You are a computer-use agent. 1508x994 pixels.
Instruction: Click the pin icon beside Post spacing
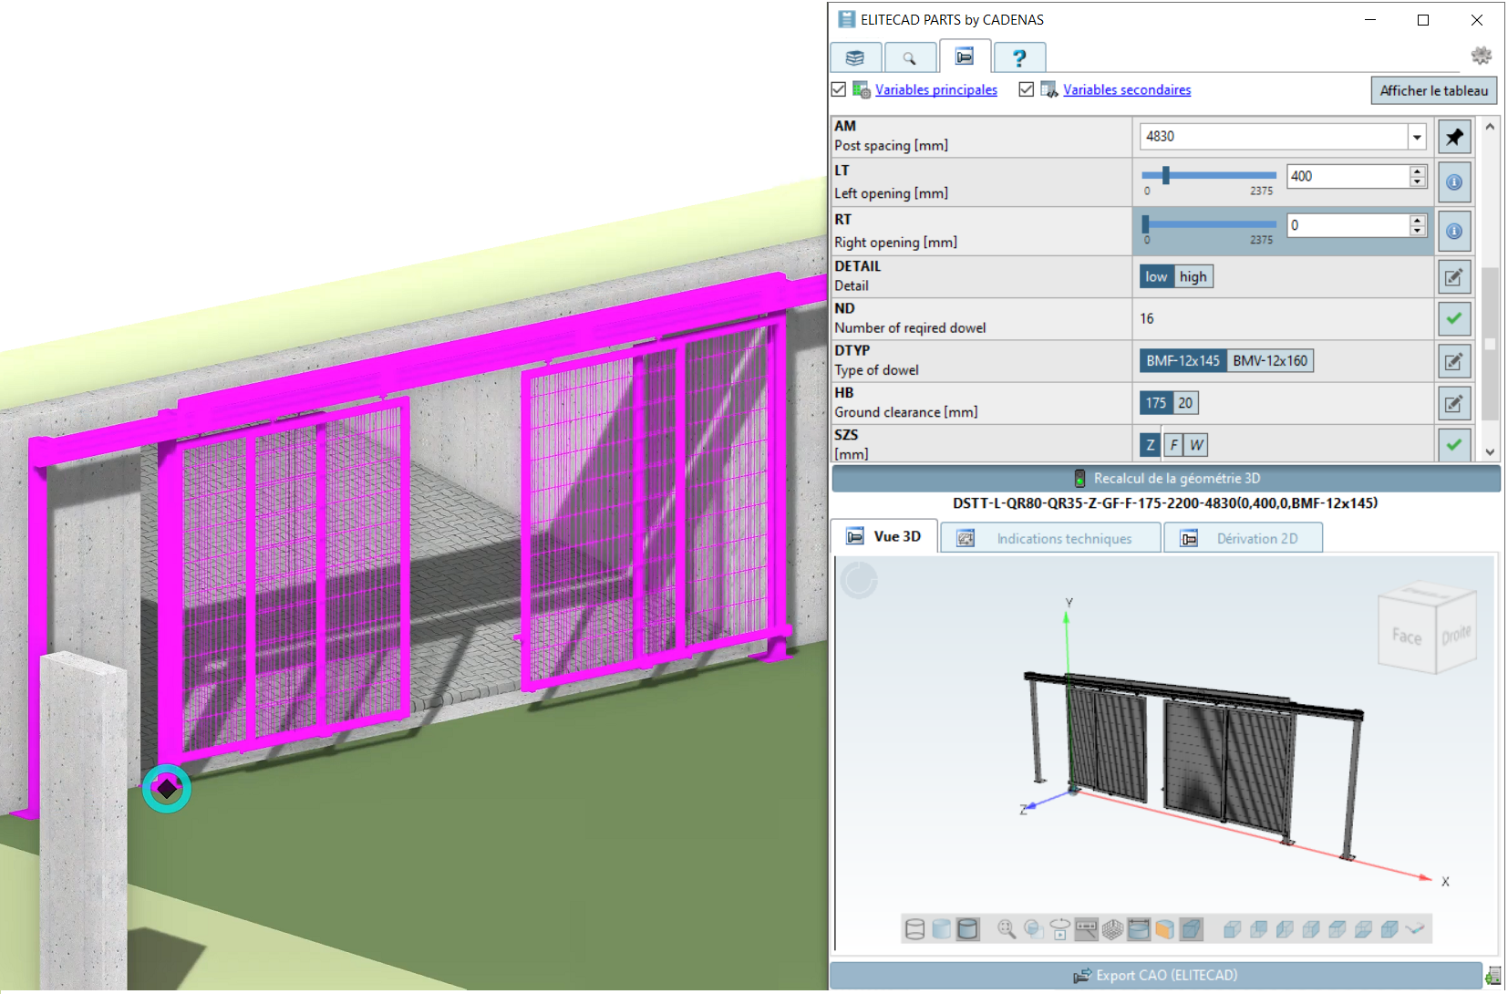pyautogui.click(x=1453, y=137)
